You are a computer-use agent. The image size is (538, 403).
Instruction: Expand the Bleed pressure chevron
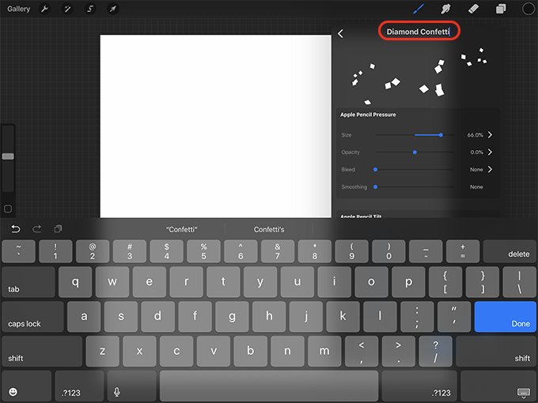490,169
